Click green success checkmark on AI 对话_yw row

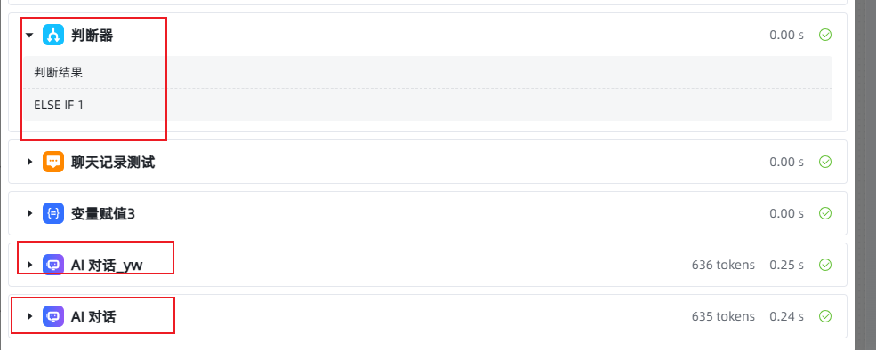point(825,265)
